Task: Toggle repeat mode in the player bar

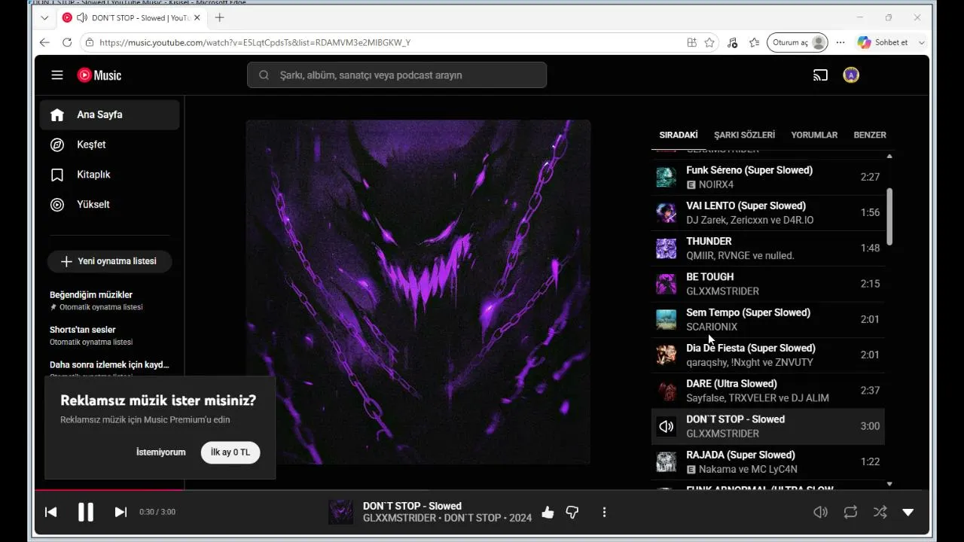Action: 851,513
